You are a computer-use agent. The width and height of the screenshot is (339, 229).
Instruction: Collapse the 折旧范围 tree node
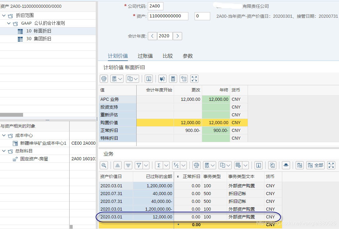click(x=4, y=16)
